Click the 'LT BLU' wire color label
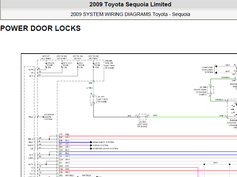The height and width of the screenshot is (177, 237). (89, 88)
